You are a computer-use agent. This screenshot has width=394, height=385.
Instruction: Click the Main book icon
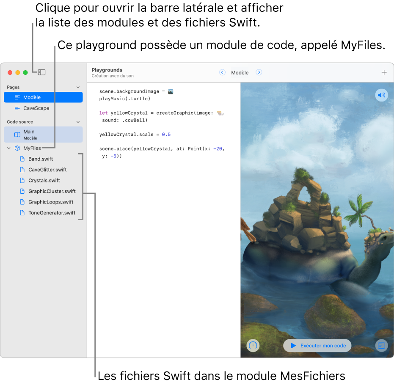pyautogui.click(x=17, y=135)
